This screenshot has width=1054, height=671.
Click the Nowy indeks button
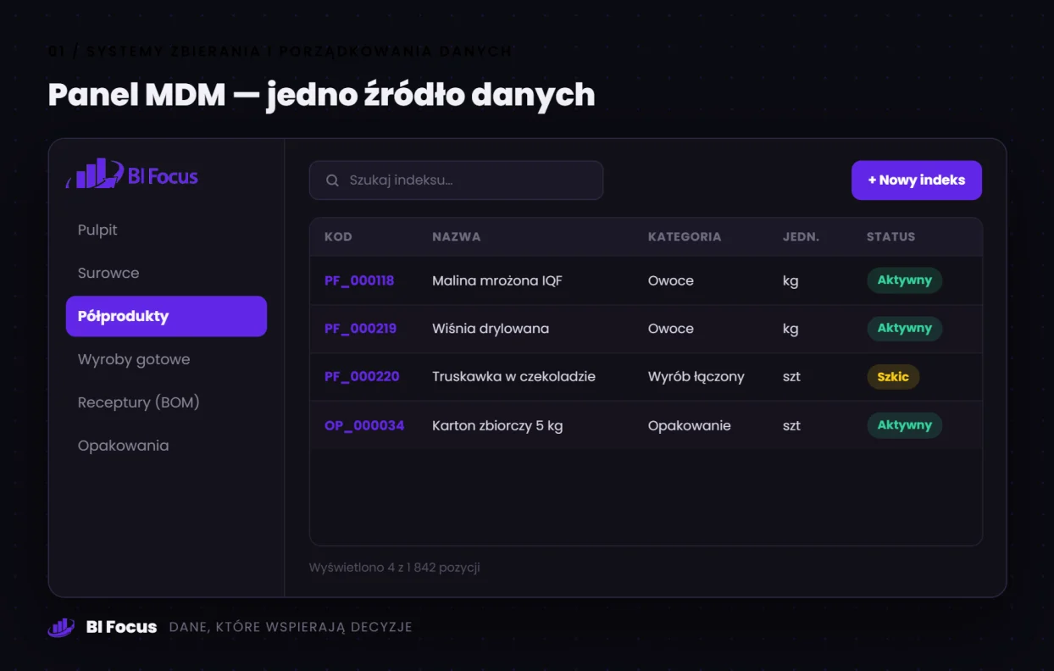[917, 180]
